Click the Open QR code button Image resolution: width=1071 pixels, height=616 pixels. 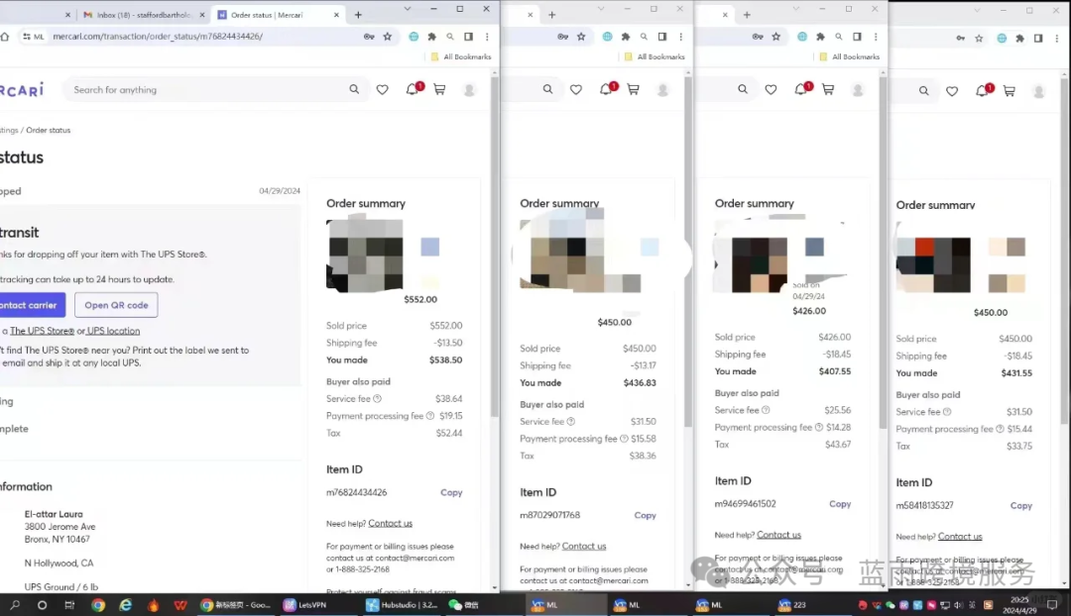(116, 305)
